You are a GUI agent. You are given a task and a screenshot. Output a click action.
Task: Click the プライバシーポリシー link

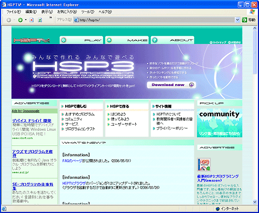pos(172,128)
